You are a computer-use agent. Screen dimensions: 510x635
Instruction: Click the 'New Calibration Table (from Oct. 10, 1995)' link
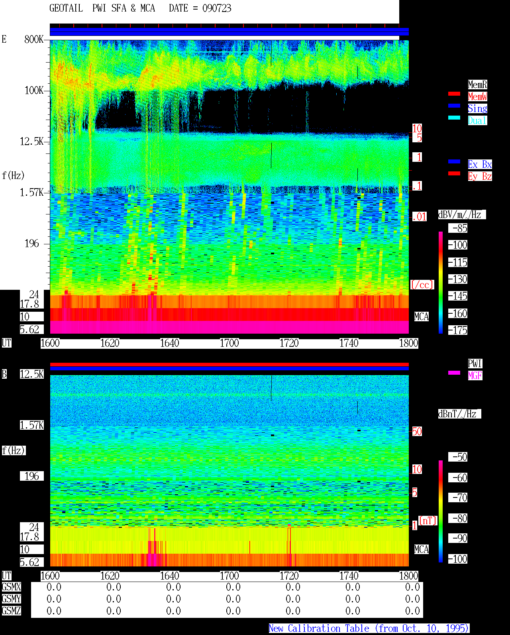(x=369, y=629)
